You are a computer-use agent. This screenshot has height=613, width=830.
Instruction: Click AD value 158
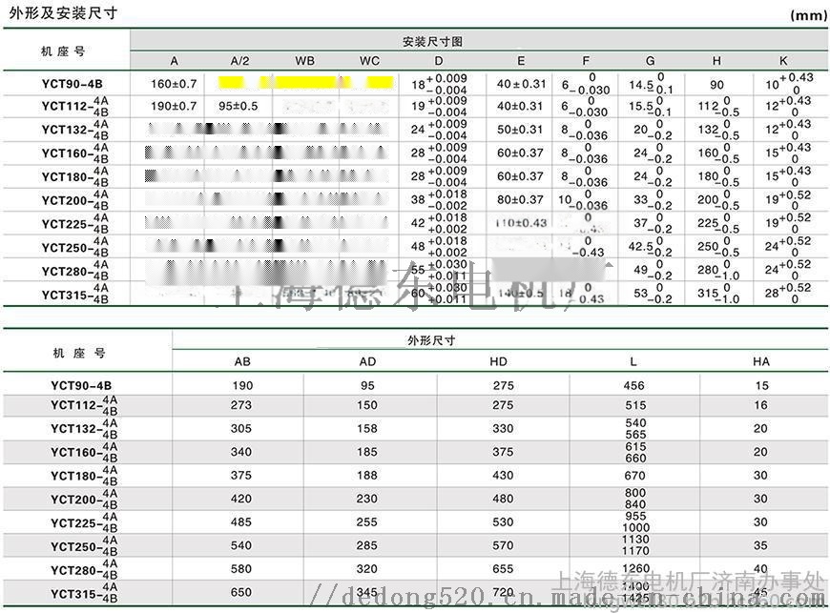point(367,428)
